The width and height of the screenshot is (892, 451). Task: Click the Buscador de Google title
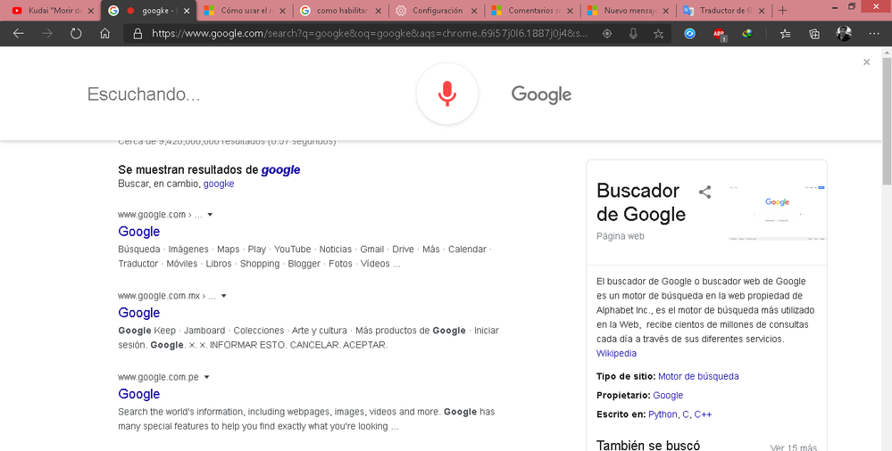pyautogui.click(x=641, y=202)
